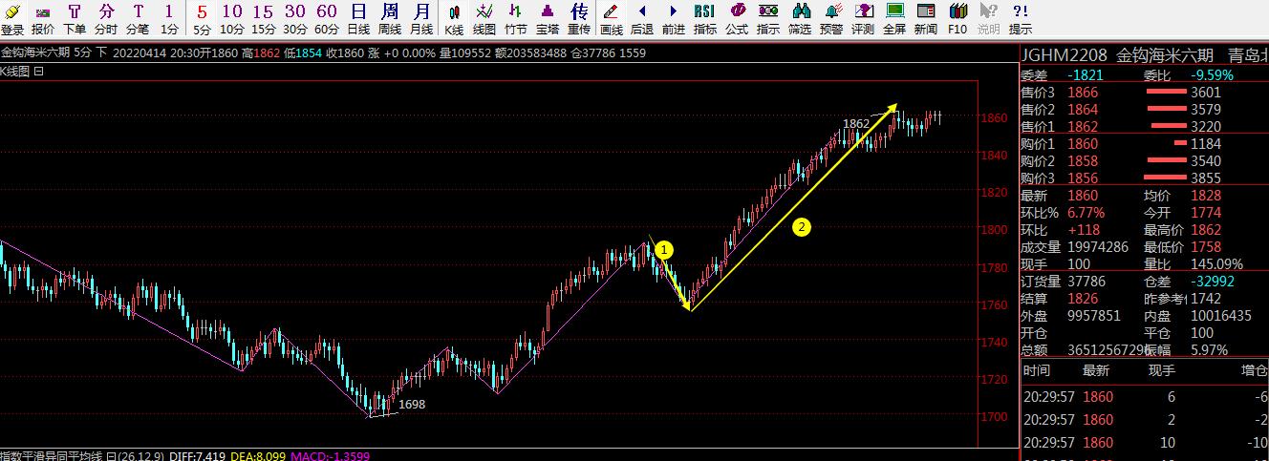Click the 后退 back navigation button

click(x=641, y=18)
